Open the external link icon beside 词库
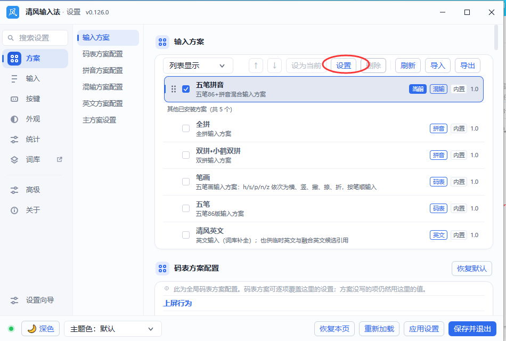 [59, 159]
